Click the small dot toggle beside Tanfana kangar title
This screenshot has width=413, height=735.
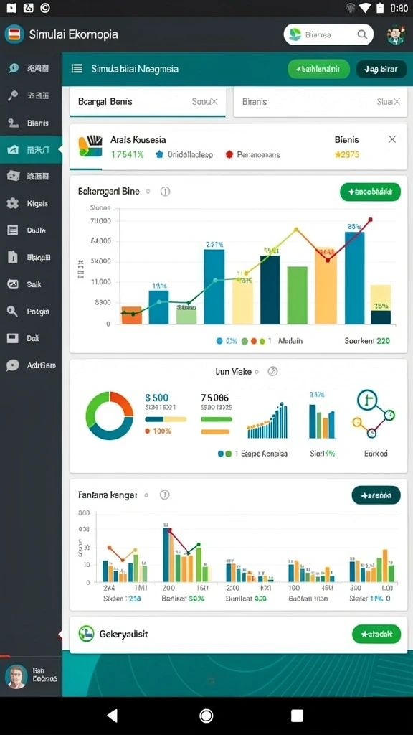146,495
